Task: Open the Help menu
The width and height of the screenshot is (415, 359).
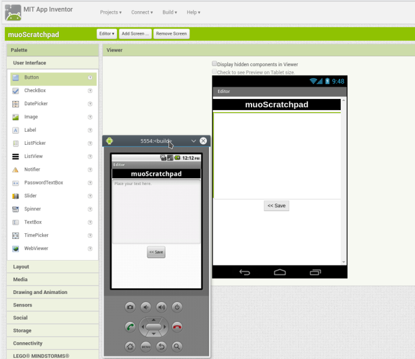Action: coord(193,12)
